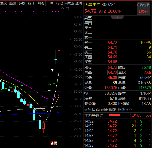Expand the sell orders chevron handle
Screen dimensions: 152x148
[x=117, y=17]
